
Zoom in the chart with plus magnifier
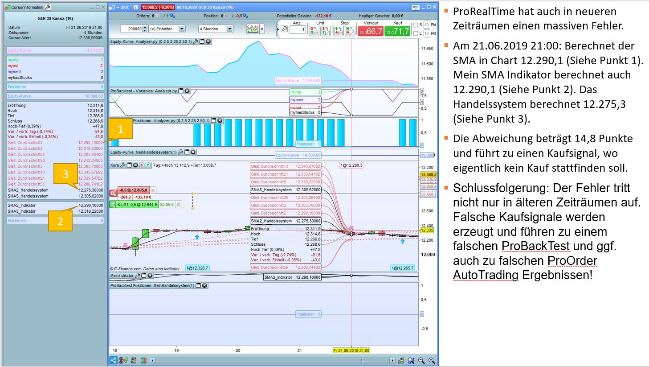point(432,360)
